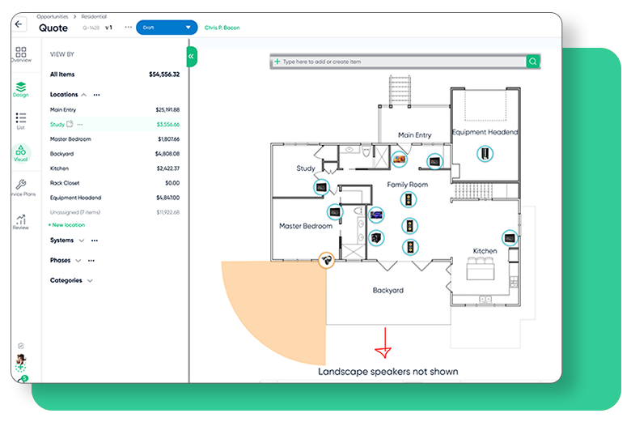
Task: Select the Master Bedroom location
Action: (115, 139)
